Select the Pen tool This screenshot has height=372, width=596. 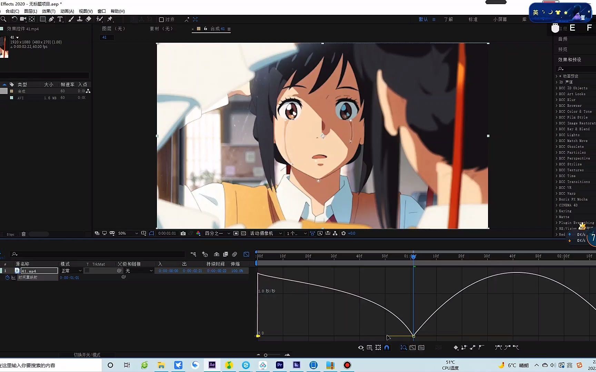pyautogui.click(x=51, y=19)
